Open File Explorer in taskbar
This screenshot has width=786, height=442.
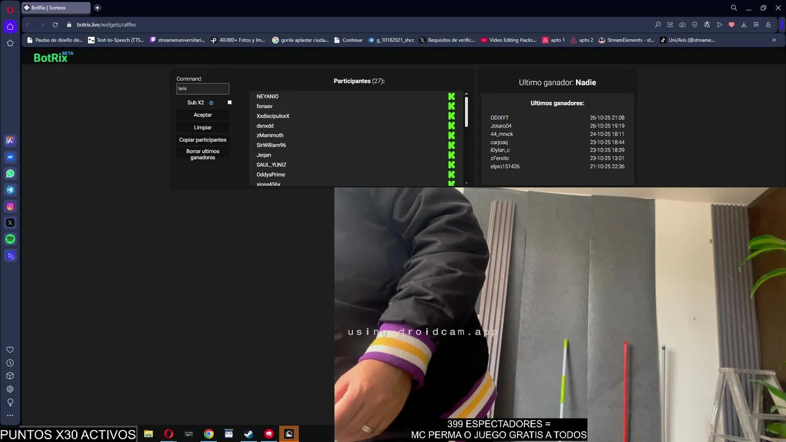pyautogui.click(x=149, y=434)
